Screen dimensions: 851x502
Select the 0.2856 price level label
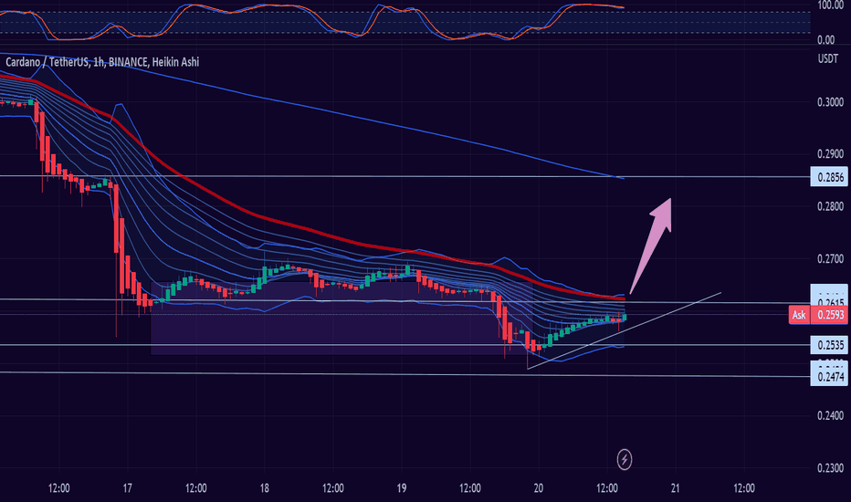point(829,177)
